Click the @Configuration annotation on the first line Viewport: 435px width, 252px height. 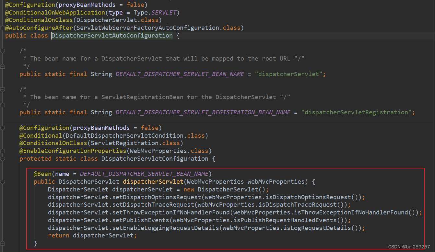[x=29, y=5]
